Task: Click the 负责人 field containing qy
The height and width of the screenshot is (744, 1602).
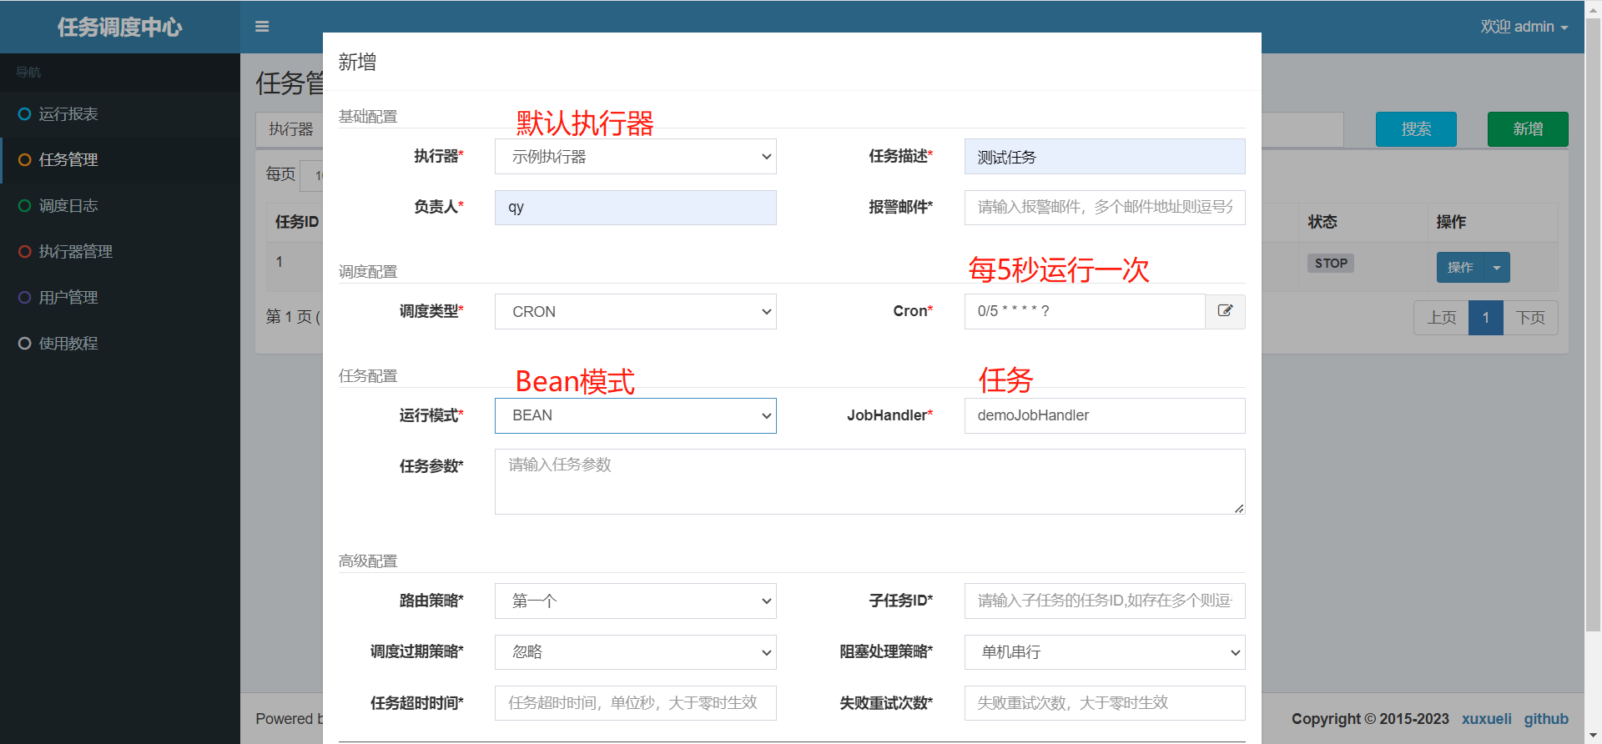Action: click(x=636, y=208)
